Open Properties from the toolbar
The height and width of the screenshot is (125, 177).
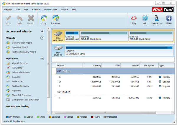pos(55,19)
